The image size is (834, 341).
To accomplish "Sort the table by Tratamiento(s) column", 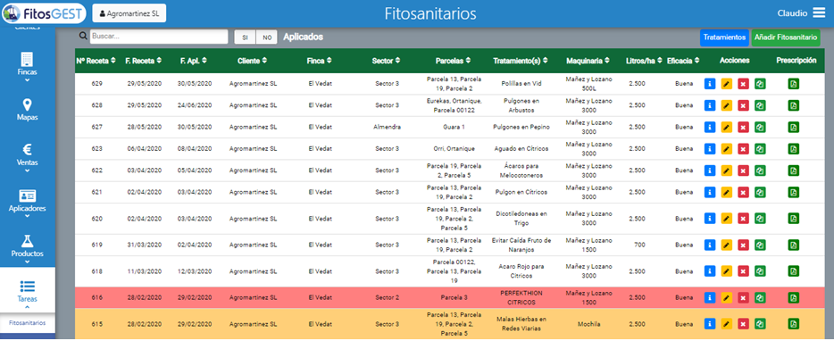I will 521,61.
